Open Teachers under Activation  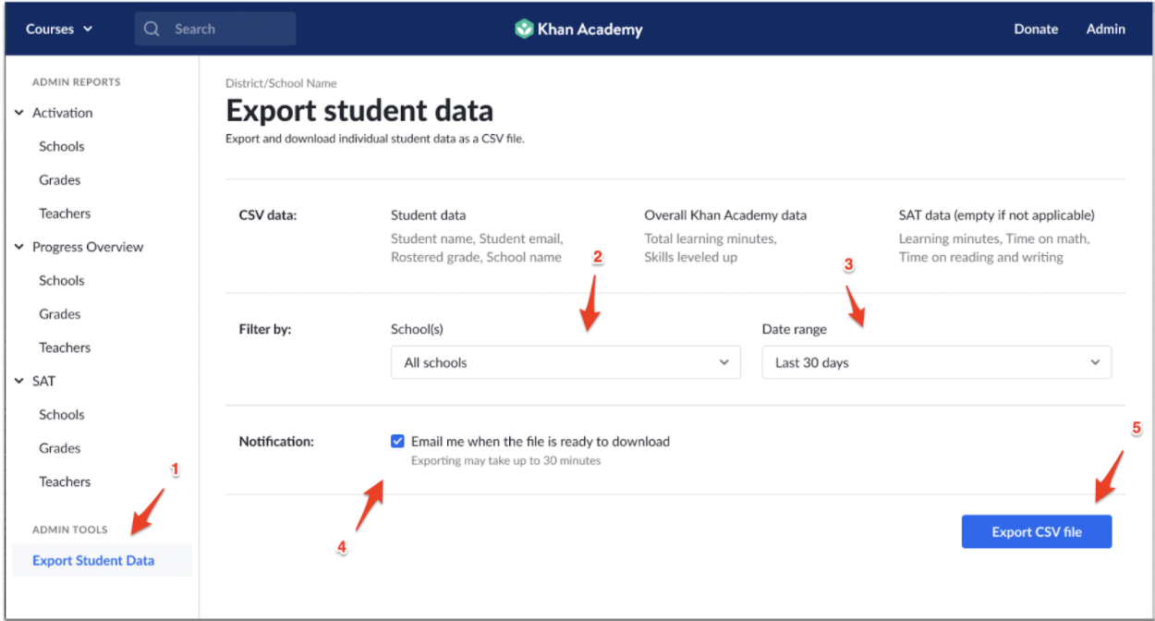tap(65, 213)
